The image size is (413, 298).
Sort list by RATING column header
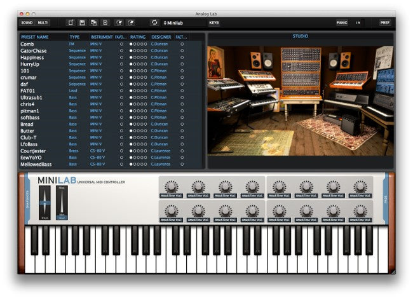138,37
